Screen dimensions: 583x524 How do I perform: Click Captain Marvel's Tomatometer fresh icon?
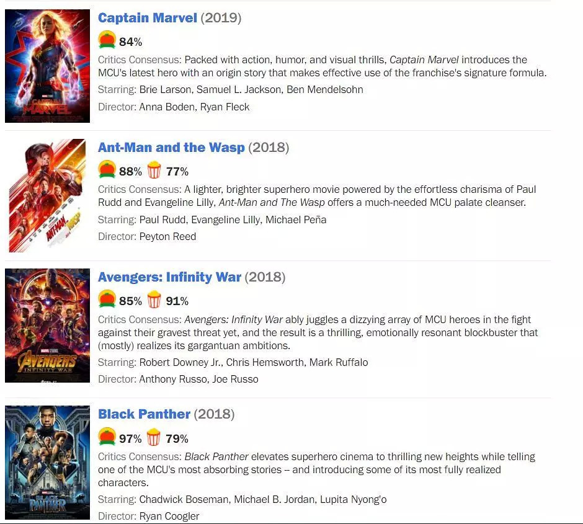click(x=107, y=40)
